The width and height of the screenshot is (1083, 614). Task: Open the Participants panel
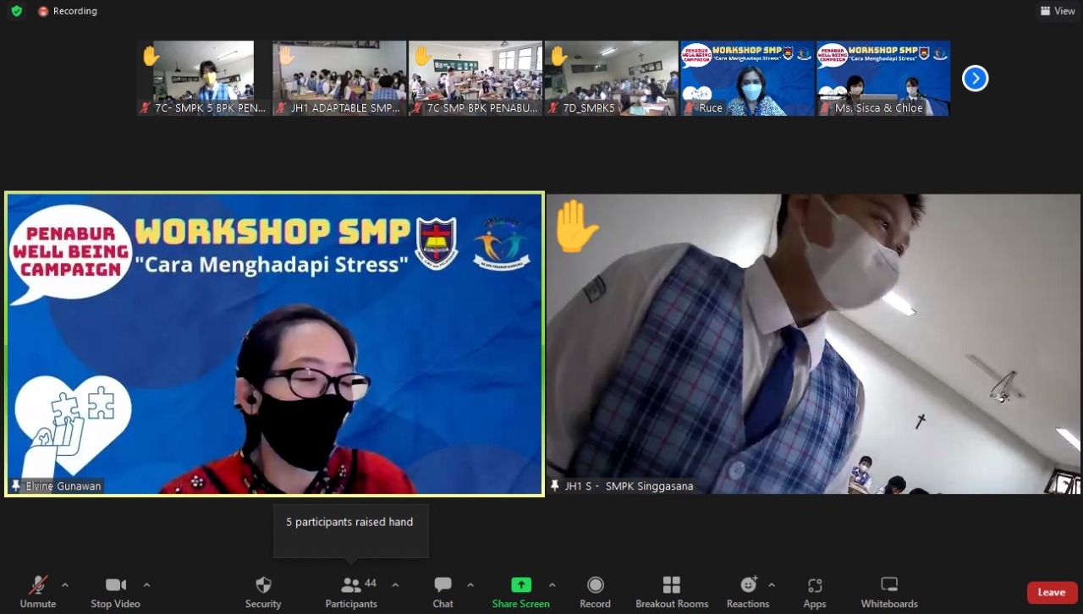click(351, 592)
